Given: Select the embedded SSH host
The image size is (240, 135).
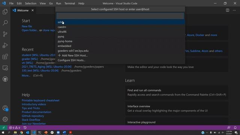Looking at the screenshot, I should pyautogui.click(x=120, y=46).
